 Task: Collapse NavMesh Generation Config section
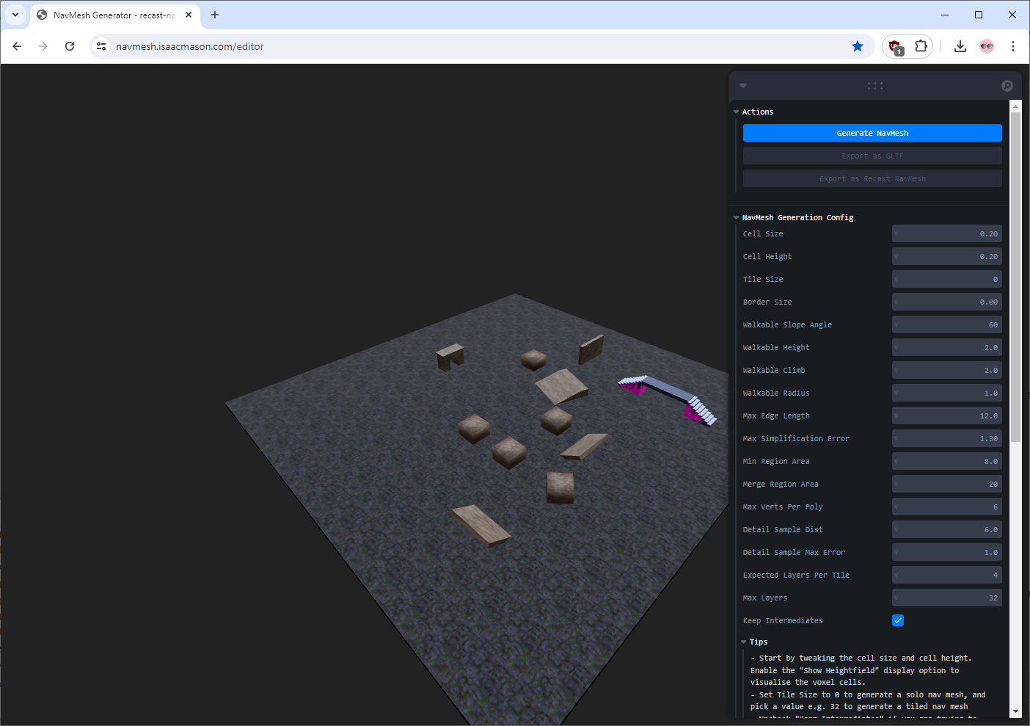tap(737, 217)
